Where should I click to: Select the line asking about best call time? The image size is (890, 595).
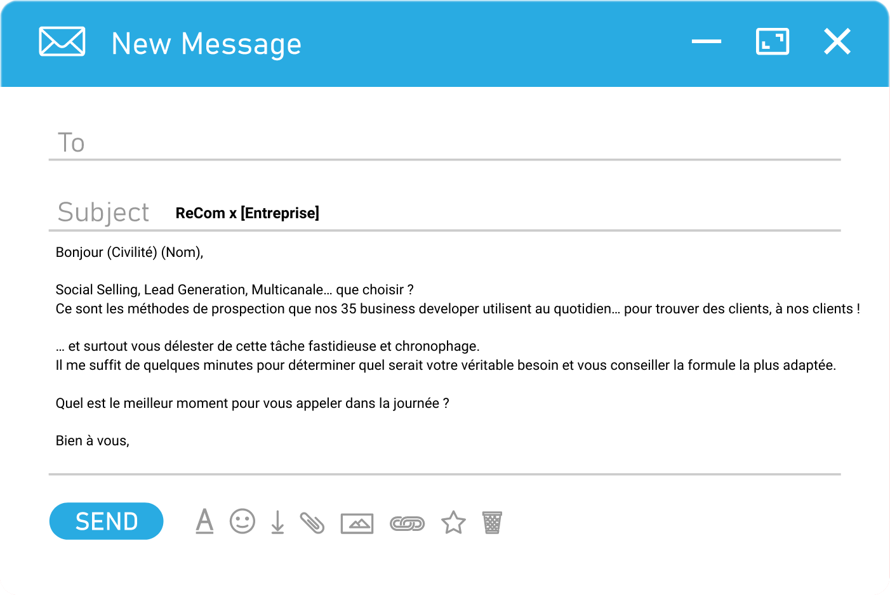pyautogui.click(x=252, y=403)
